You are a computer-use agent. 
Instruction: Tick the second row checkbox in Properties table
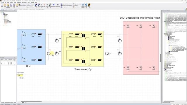pyautogui.click(x=14, y=62)
